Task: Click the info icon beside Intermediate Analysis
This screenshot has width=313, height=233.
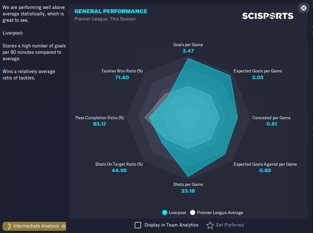Action: coord(64,226)
